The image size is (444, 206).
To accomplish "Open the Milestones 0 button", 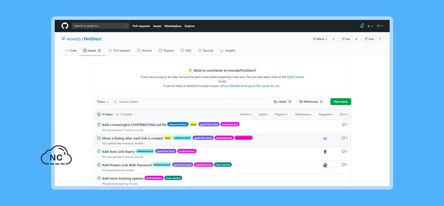I will [x=311, y=102].
